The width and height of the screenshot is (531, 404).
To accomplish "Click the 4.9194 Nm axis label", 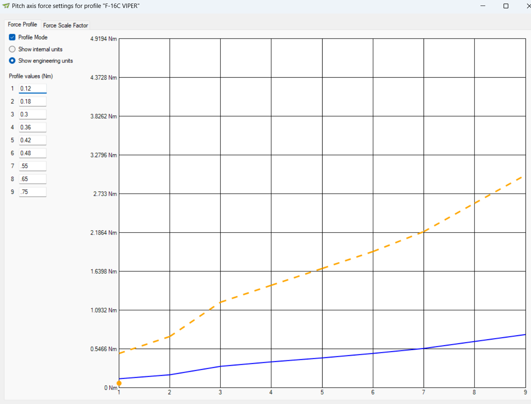I will pyautogui.click(x=103, y=39).
